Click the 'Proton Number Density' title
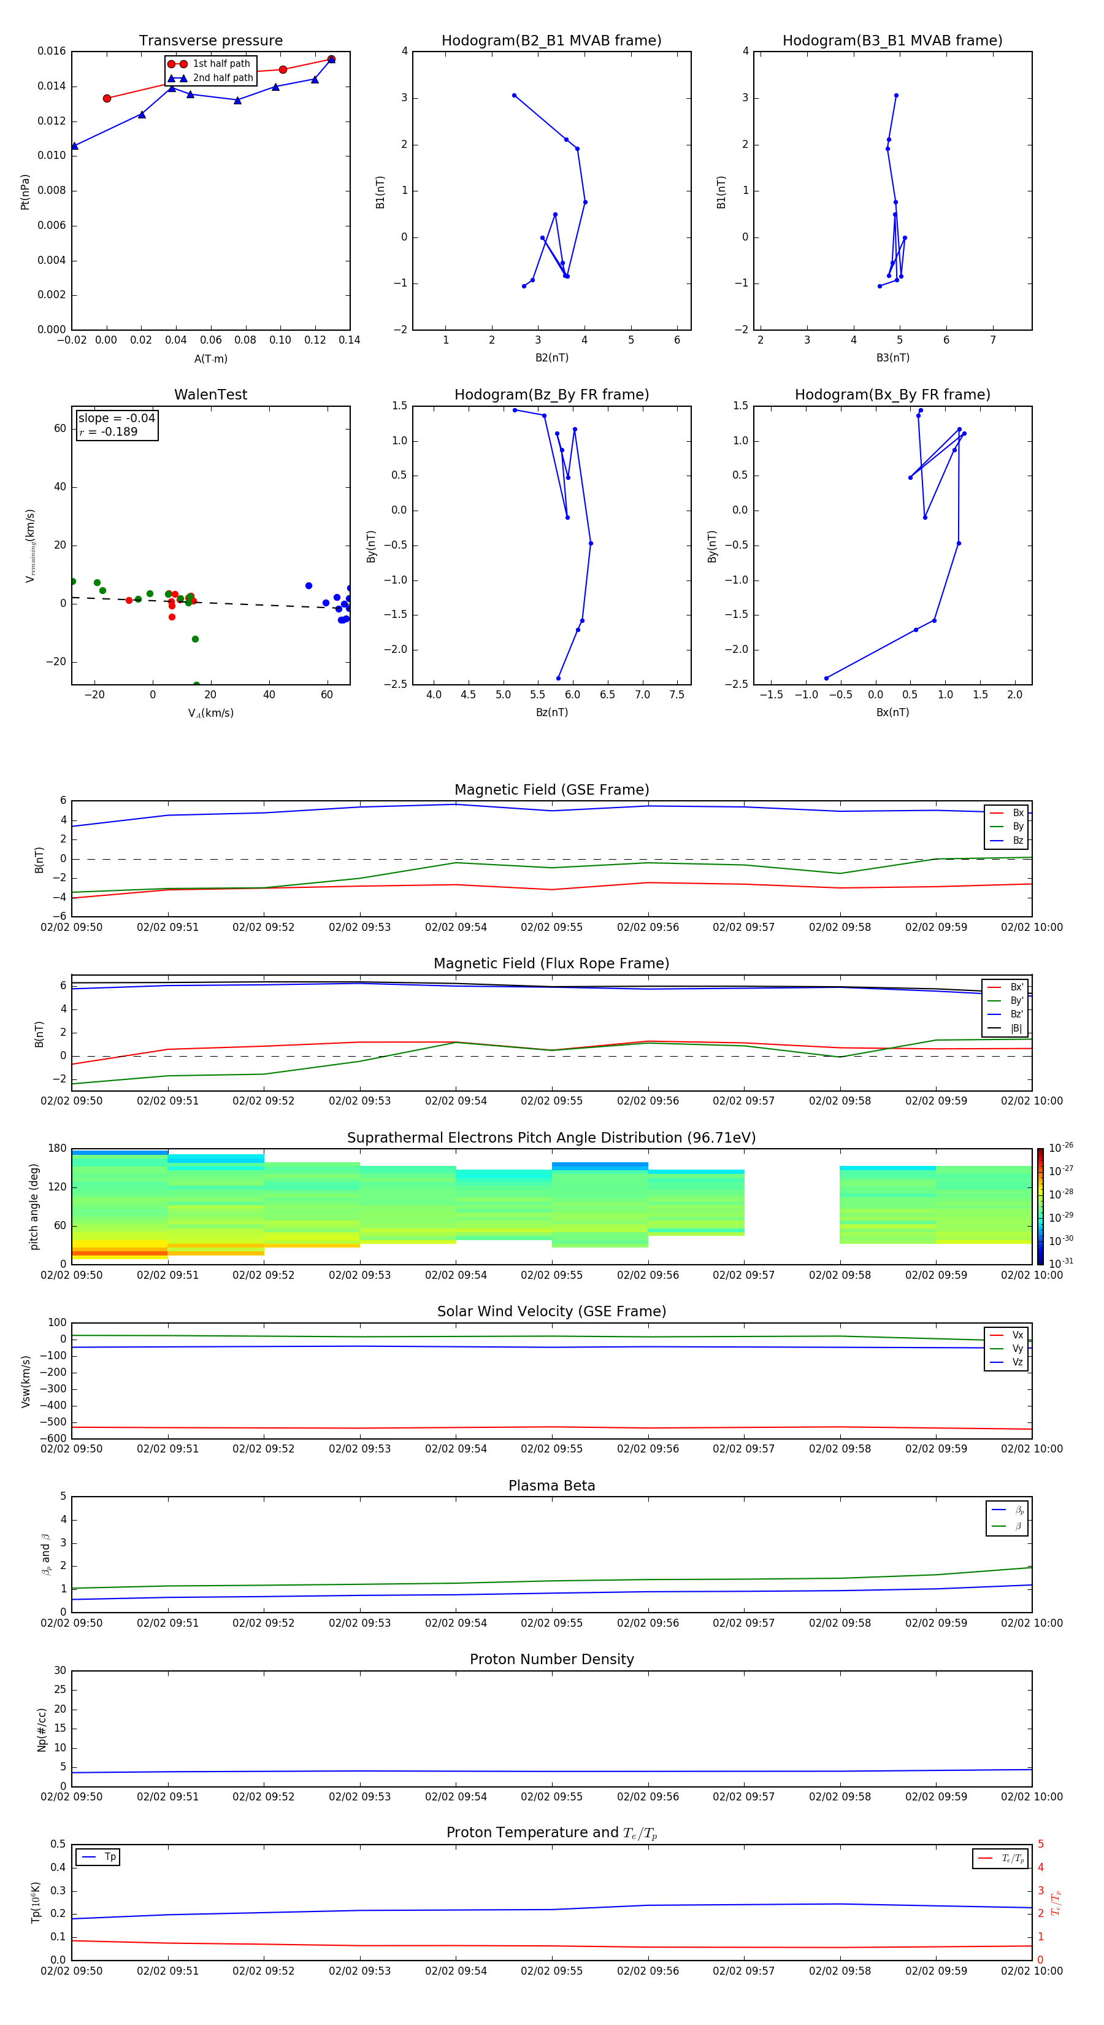Screen dimensions: 1104x2025 tap(551, 1659)
